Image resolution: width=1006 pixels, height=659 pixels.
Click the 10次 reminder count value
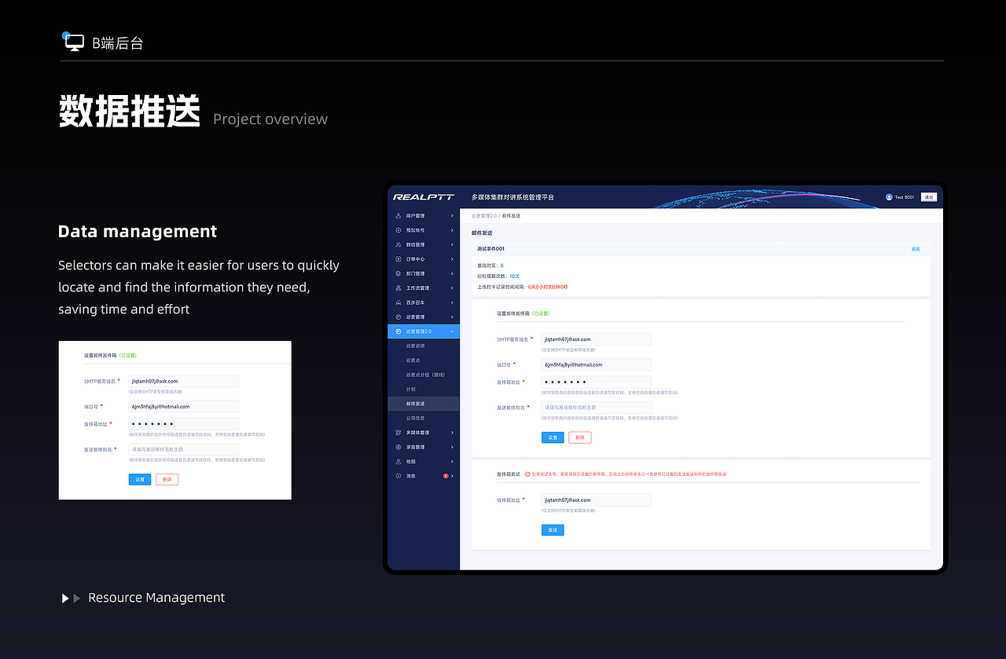pos(514,276)
